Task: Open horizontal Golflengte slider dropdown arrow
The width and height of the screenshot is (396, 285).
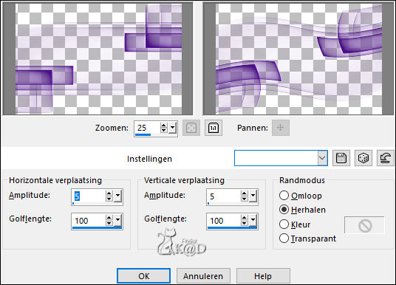Action: 118,221
